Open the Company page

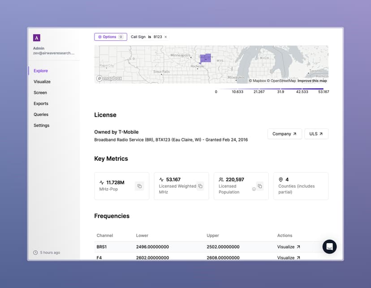[285, 133]
